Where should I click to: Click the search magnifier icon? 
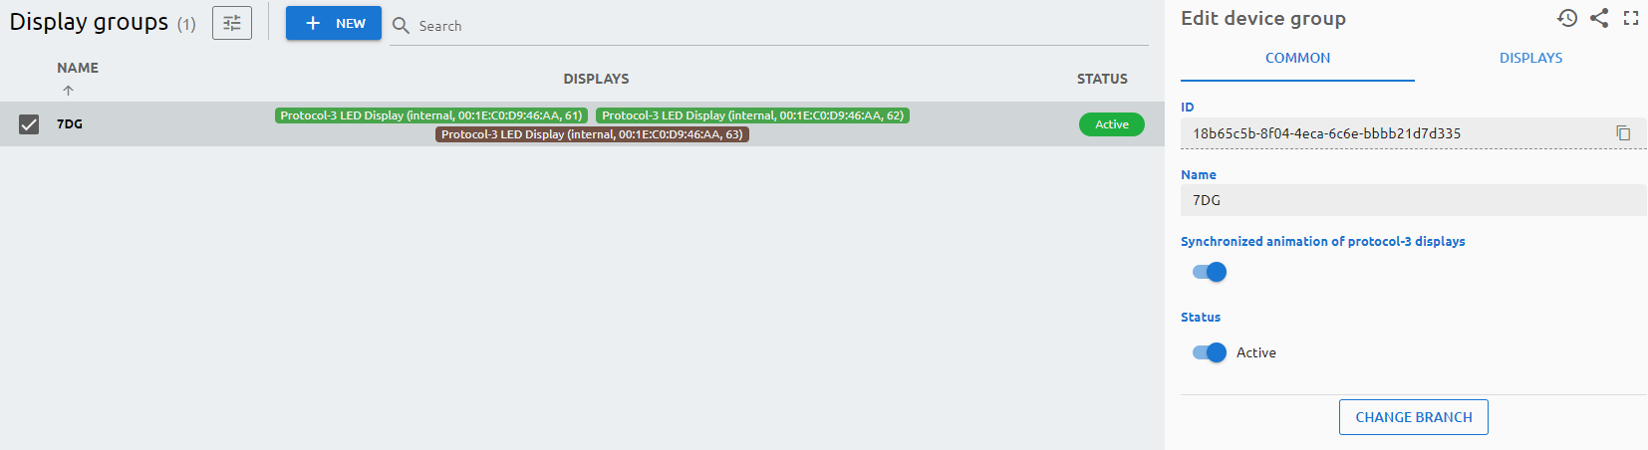coord(402,26)
